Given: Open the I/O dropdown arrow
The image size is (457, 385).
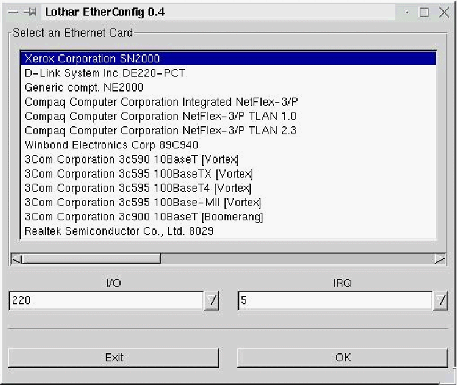Looking at the screenshot, I should [212, 300].
